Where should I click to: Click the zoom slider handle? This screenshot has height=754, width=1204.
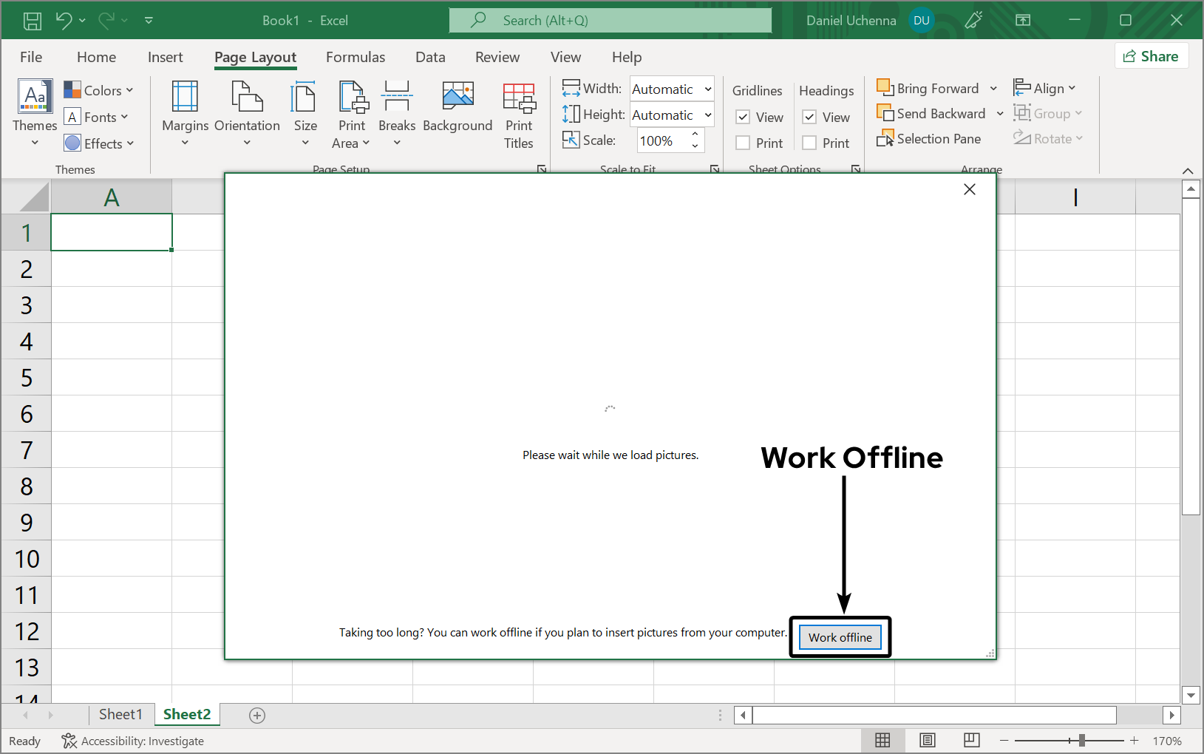click(1081, 741)
